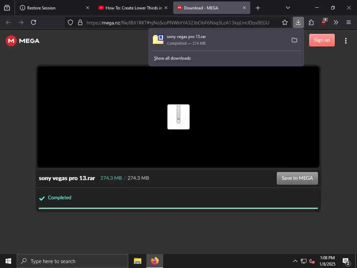
Task: Click the Sign up button
Action: (x=322, y=40)
